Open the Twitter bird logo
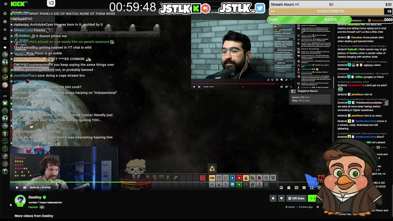This screenshot has height=221, width=393. click(260, 8)
